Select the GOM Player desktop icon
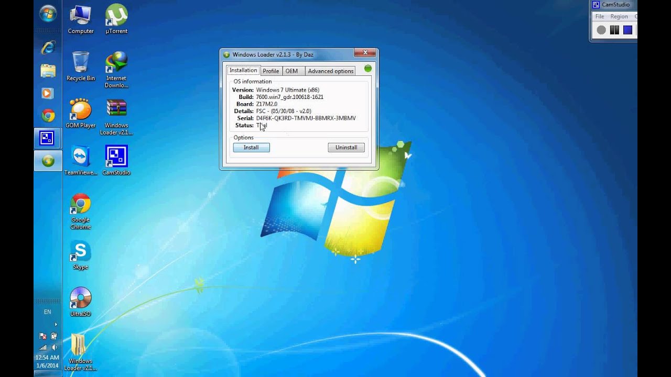 coord(81,114)
